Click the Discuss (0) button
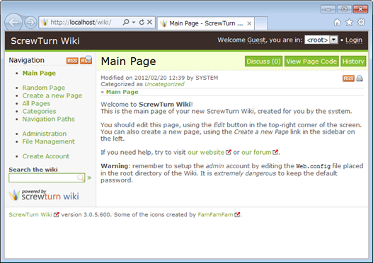 click(x=263, y=62)
